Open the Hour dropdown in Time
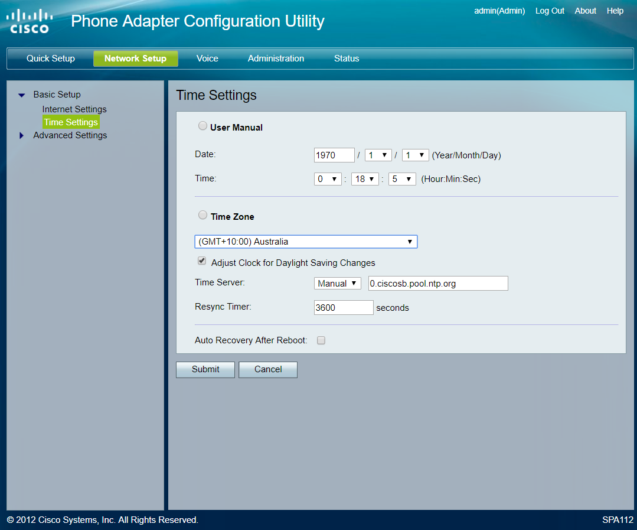The width and height of the screenshot is (637, 530). 328,179
